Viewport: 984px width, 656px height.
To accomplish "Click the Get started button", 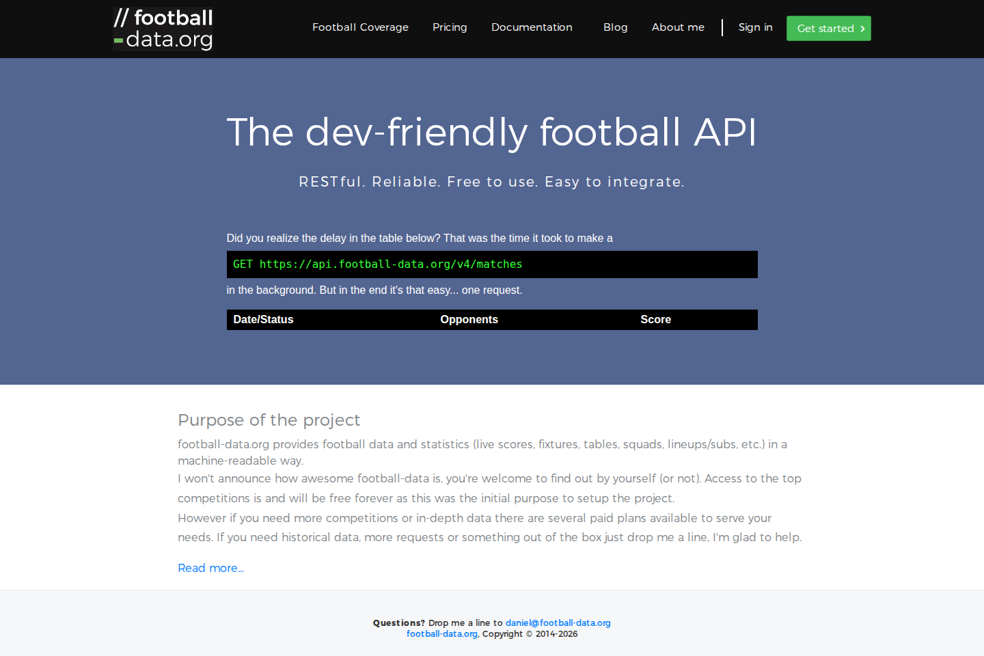I will click(x=828, y=28).
